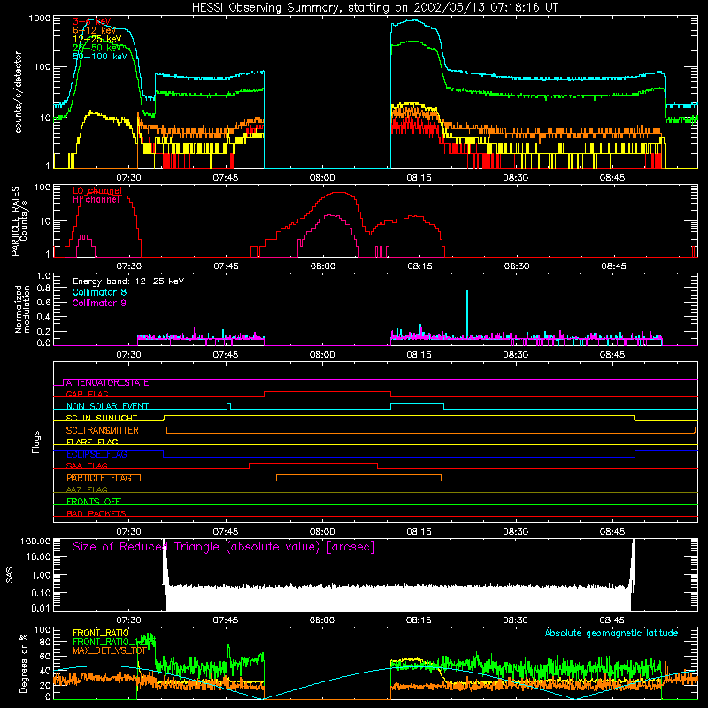Click the 07:45 tick under the modulation panel
This screenshot has height=708, width=708.
pyautogui.click(x=226, y=355)
